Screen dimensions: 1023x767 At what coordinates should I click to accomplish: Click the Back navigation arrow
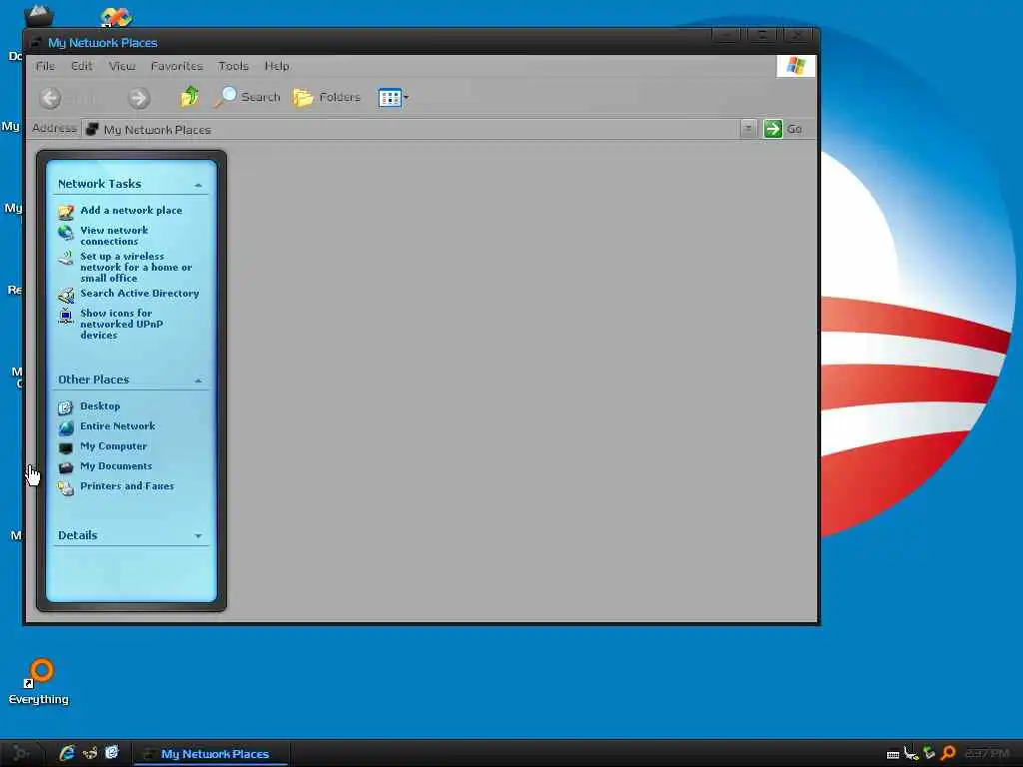click(x=50, y=98)
